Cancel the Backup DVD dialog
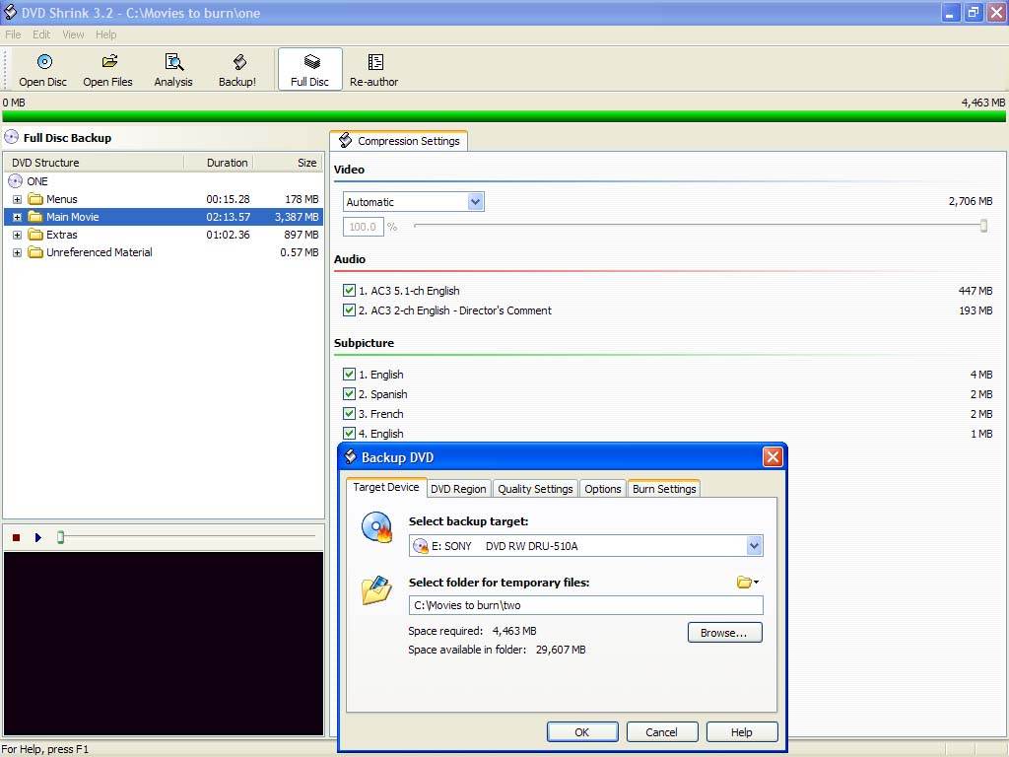The width and height of the screenshot is (1009, 757). (x=661, y=732)
